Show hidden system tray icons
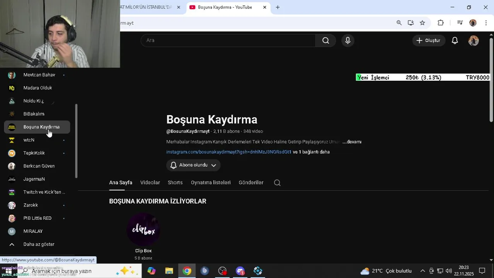The image size is (494, 278). (x=422, y=271)
